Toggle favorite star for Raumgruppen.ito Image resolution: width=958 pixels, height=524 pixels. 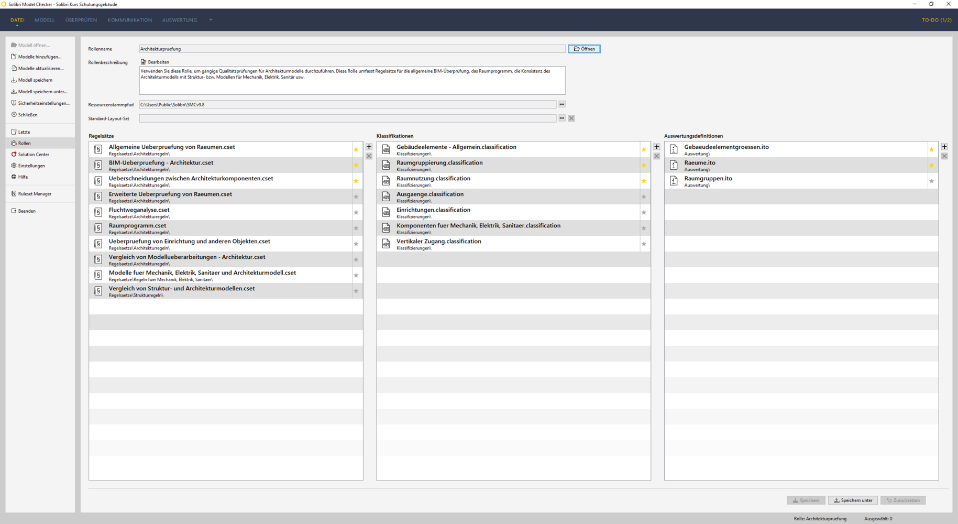[932, 181]
